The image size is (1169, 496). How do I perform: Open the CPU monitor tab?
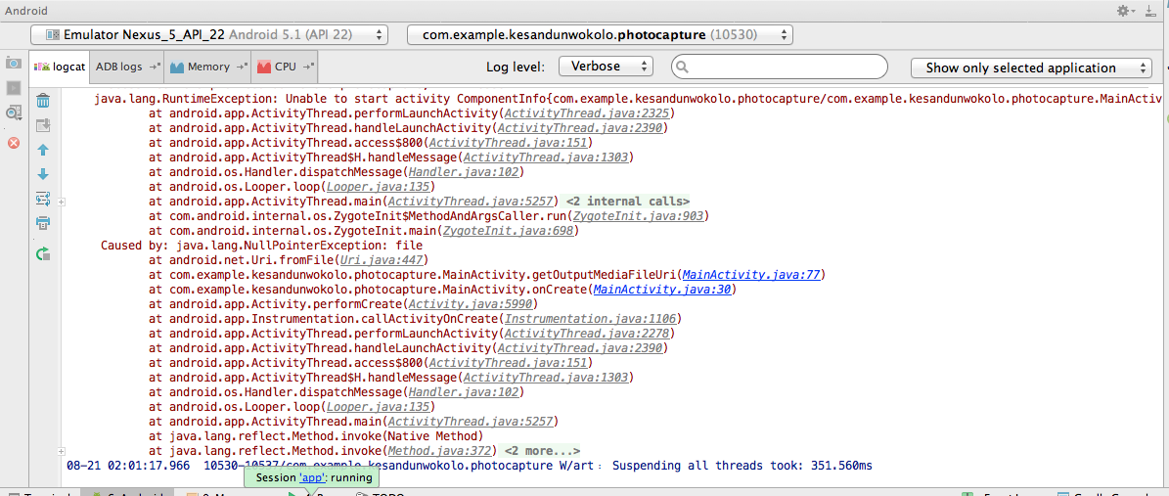click(x=285, y=68)
